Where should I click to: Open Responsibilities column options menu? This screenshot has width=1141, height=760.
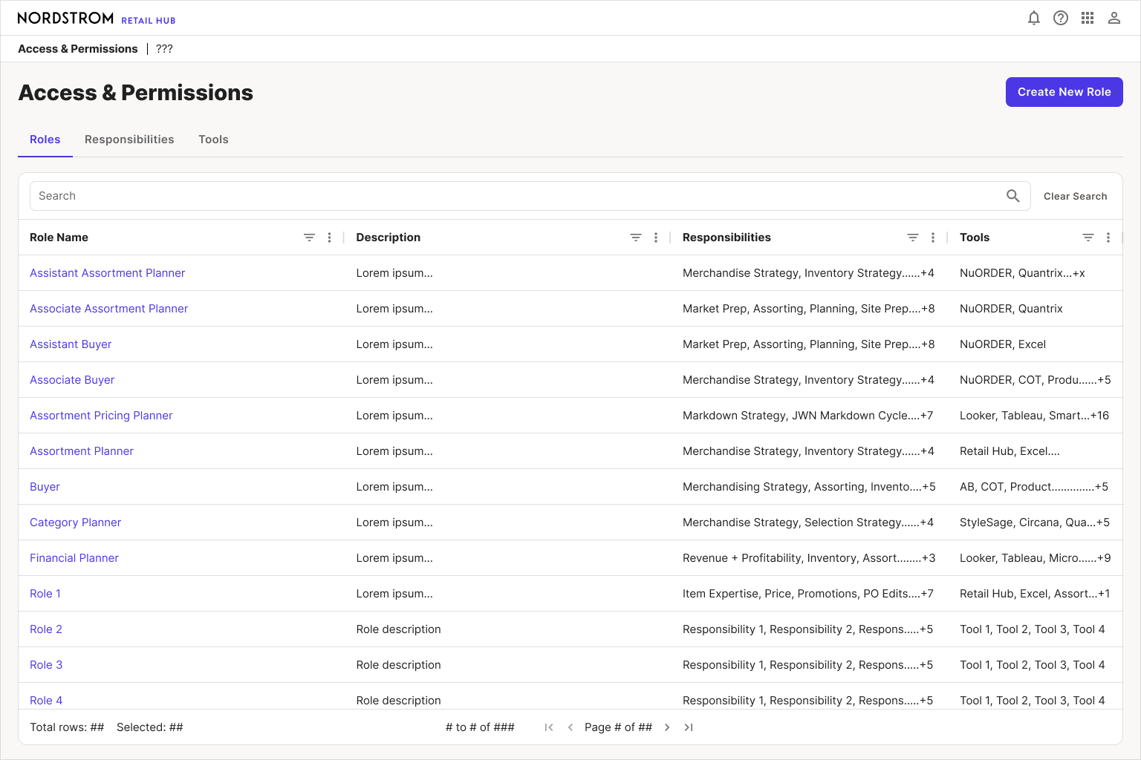(933, 237)
